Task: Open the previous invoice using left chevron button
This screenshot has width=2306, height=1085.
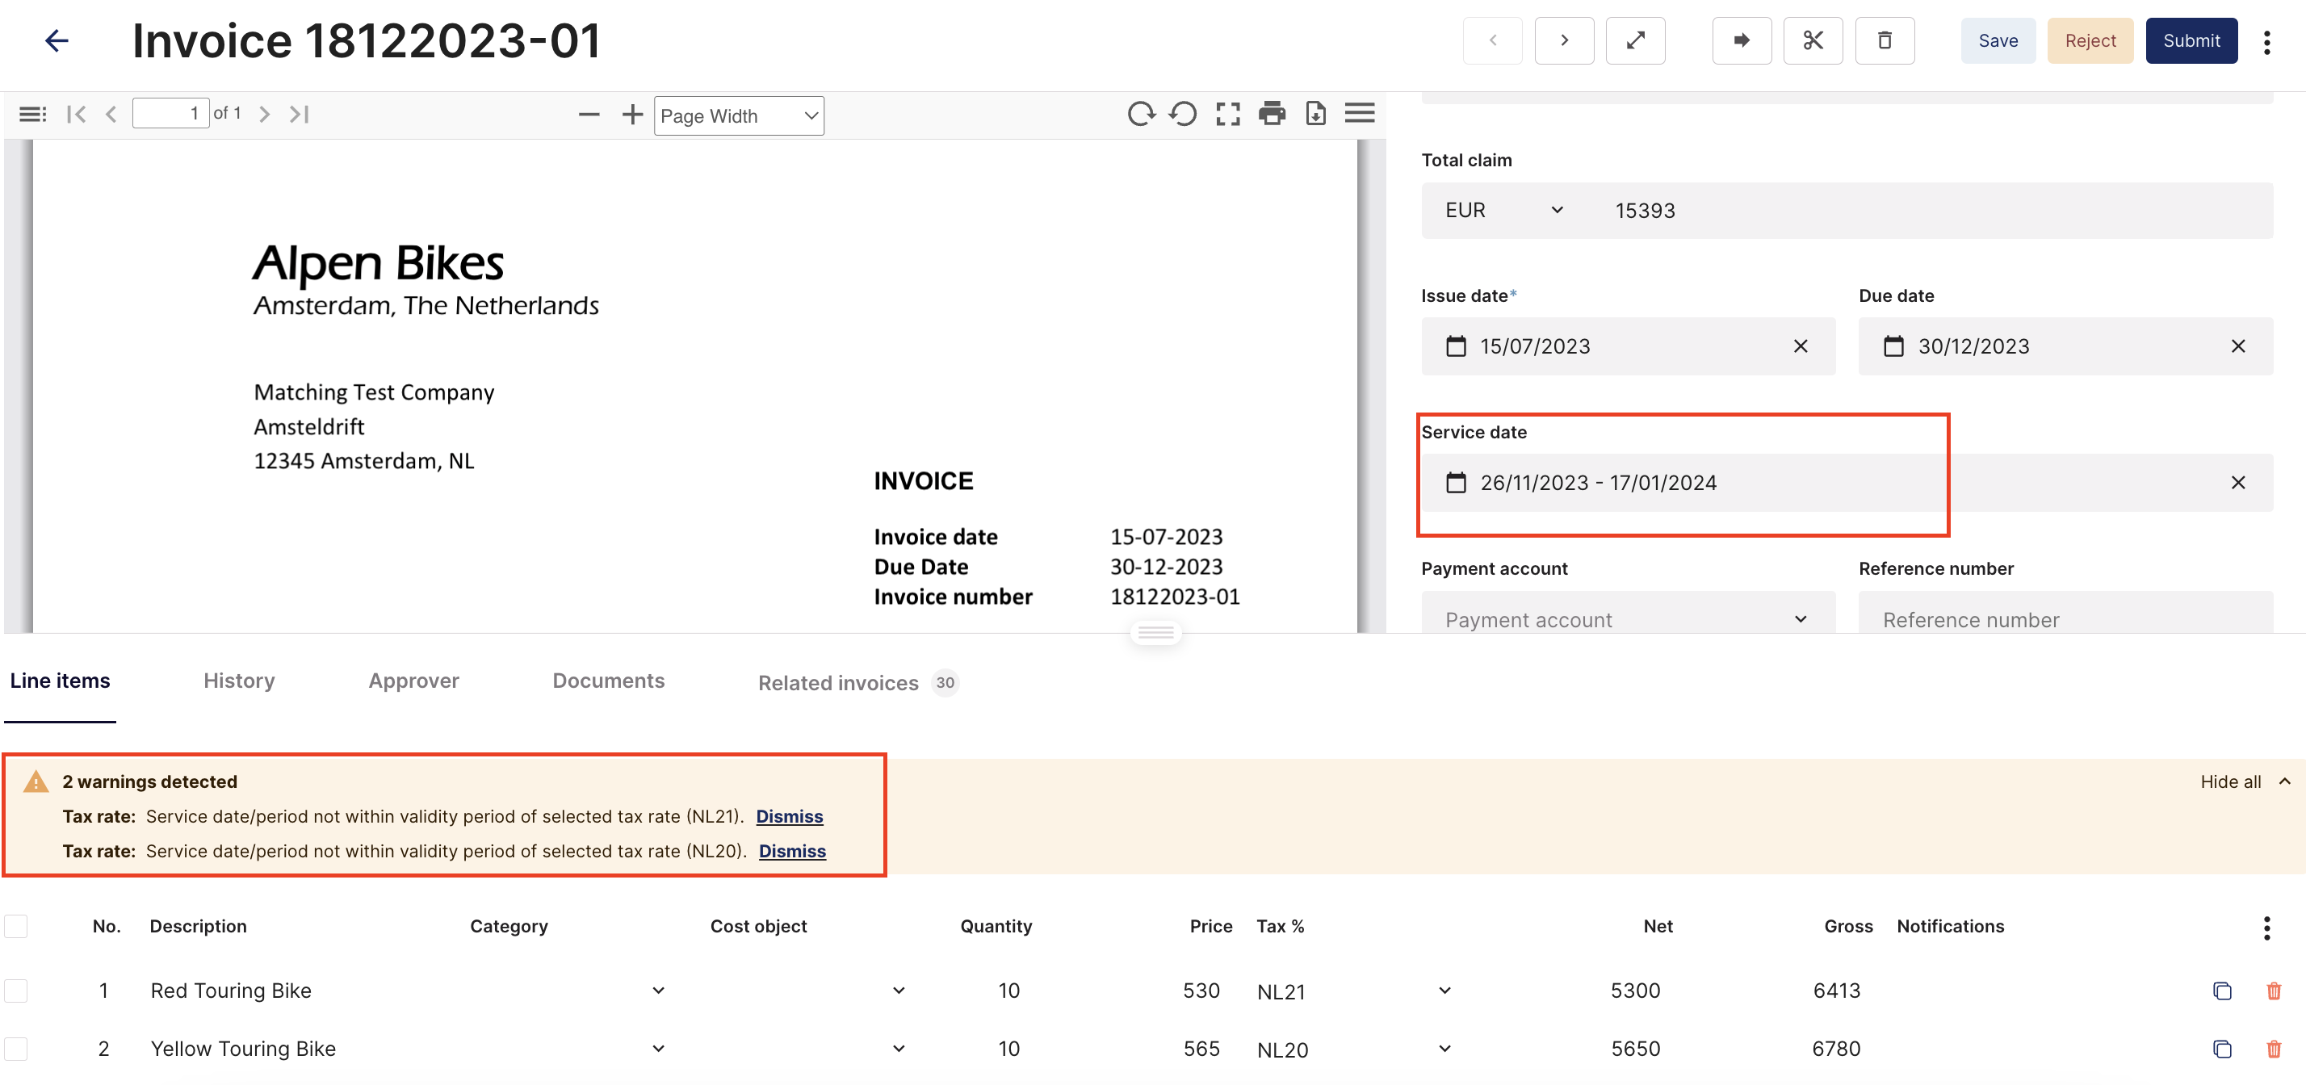Action: point(1492,40)
